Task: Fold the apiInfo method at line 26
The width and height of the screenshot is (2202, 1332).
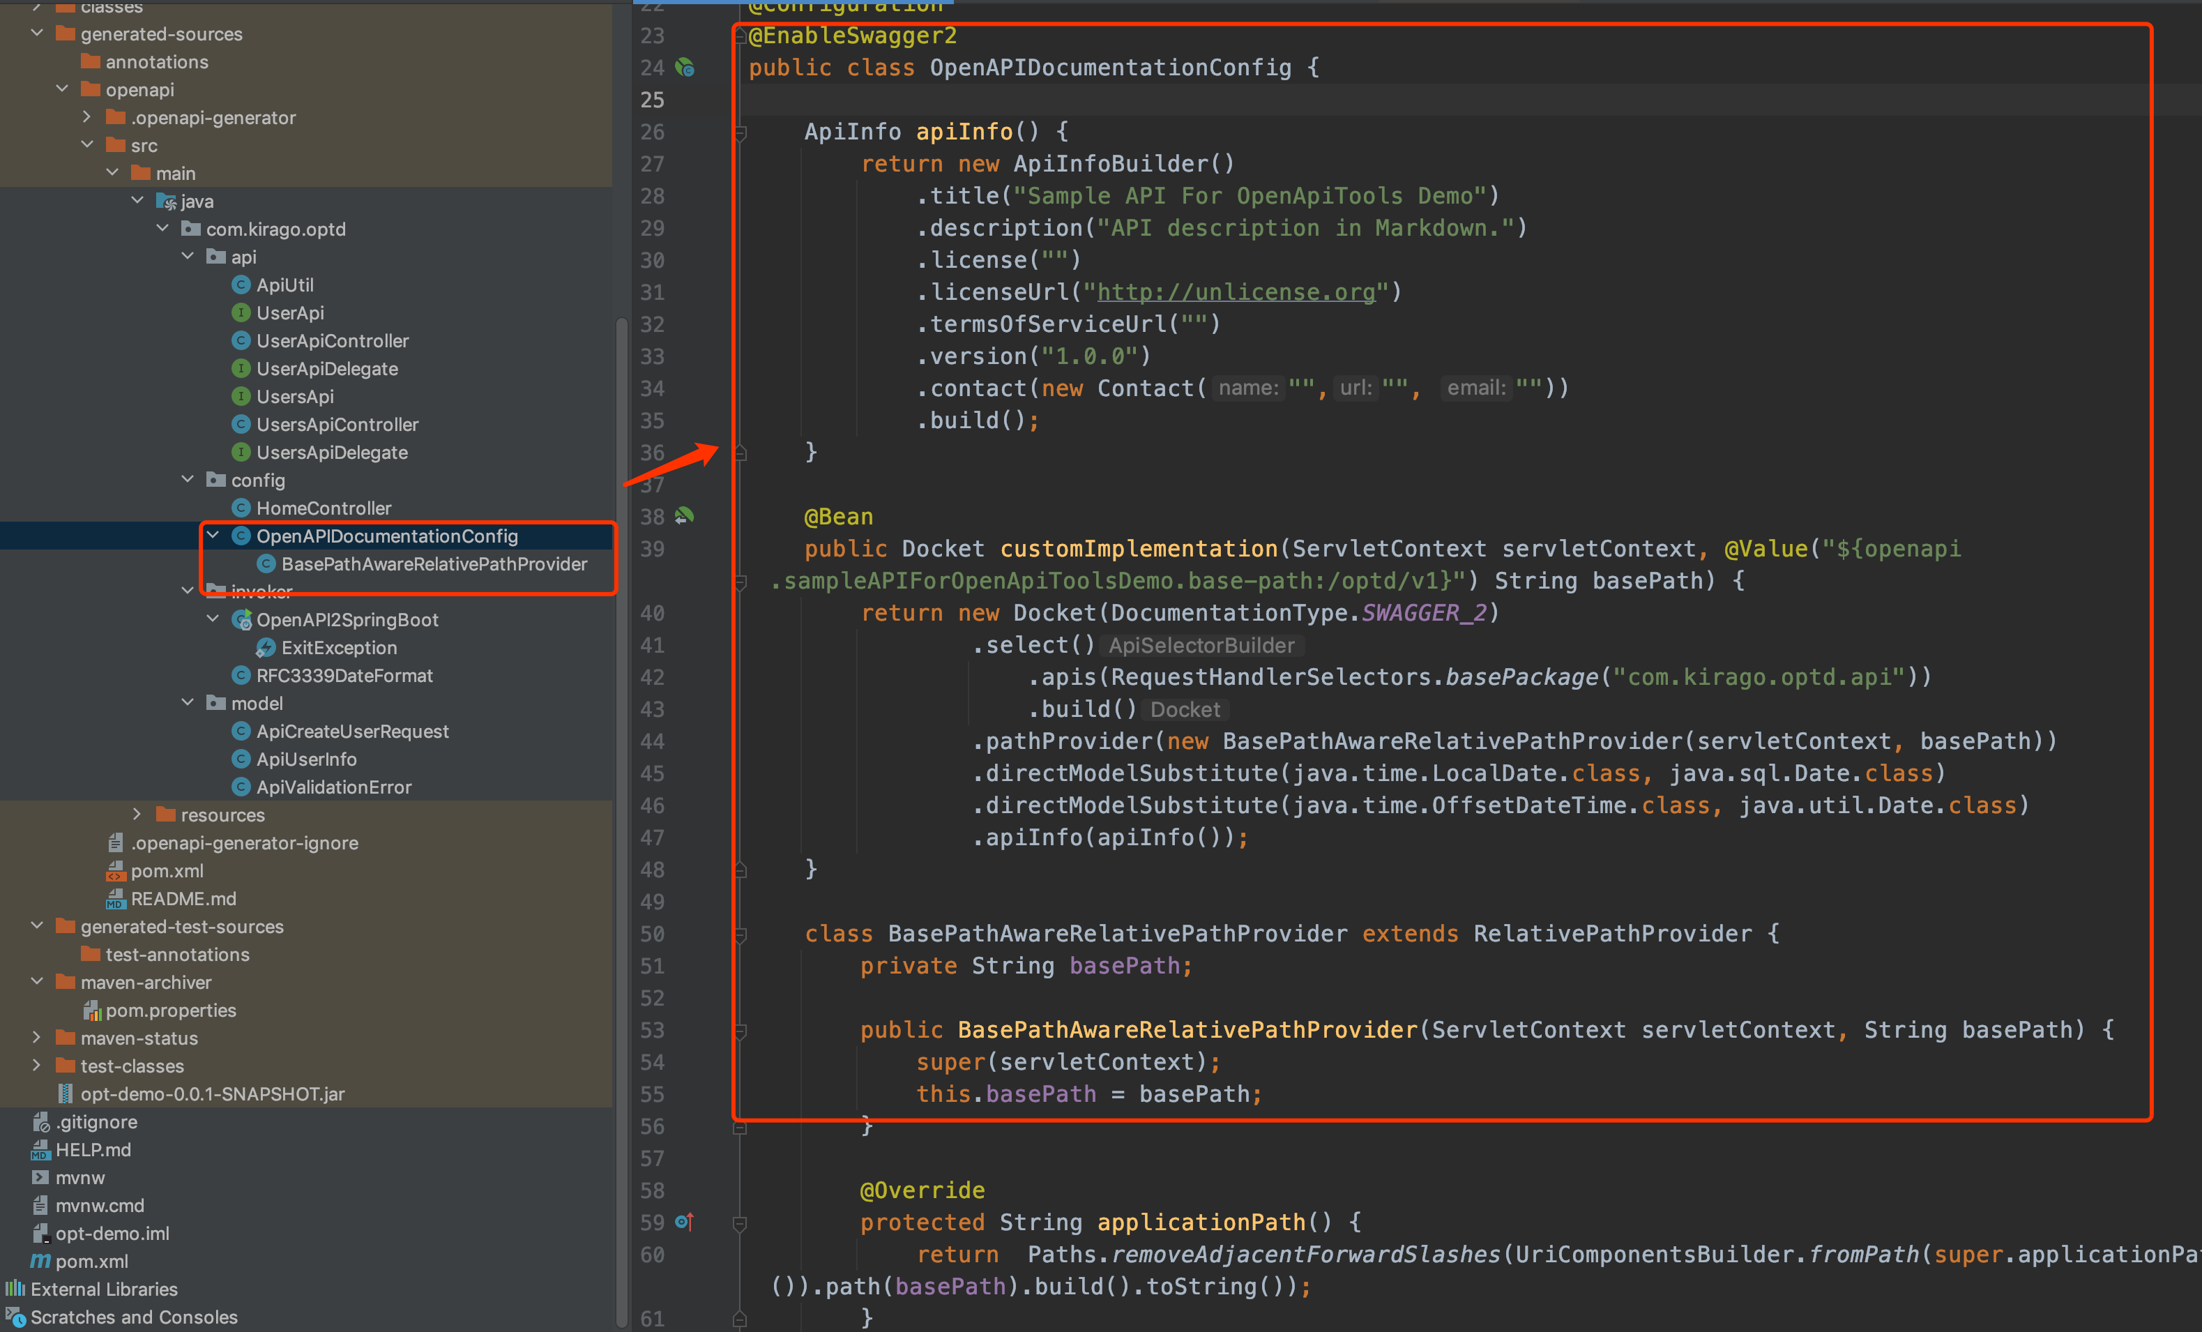Action: tap(740, 133)
